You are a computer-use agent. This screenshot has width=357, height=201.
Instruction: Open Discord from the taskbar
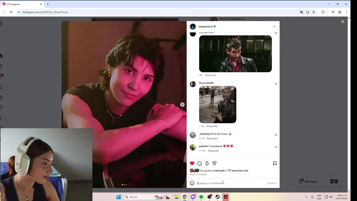click(193, 197)
